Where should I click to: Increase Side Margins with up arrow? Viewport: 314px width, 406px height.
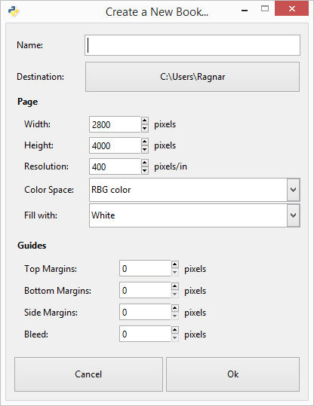pos(175,308)
